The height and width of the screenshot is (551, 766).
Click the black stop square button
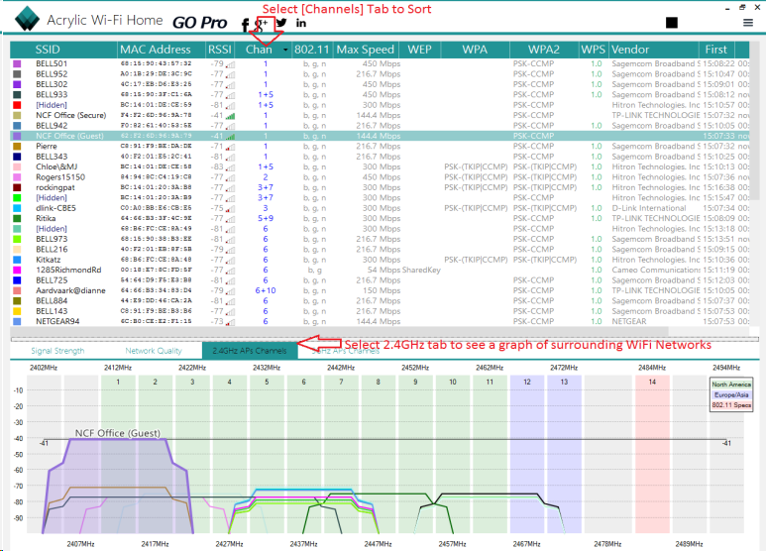pyautogui.click(x=672, y=23)
